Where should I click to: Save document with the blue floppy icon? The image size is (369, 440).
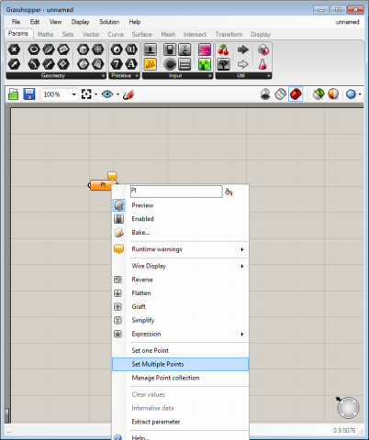(x=29, y=94)
